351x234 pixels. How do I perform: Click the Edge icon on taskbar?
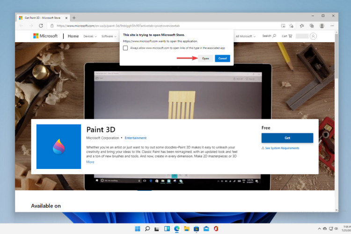click(x=177, y=229)
